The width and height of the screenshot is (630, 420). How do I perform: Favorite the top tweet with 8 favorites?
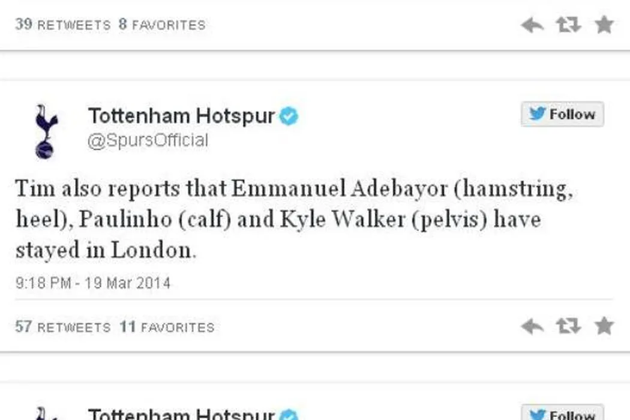click(x=604, y=25)
